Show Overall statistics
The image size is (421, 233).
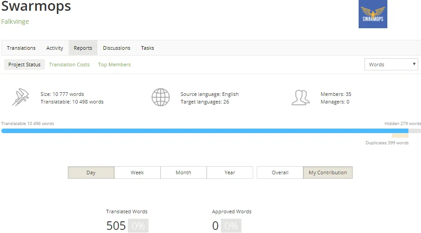click(280, 173)
